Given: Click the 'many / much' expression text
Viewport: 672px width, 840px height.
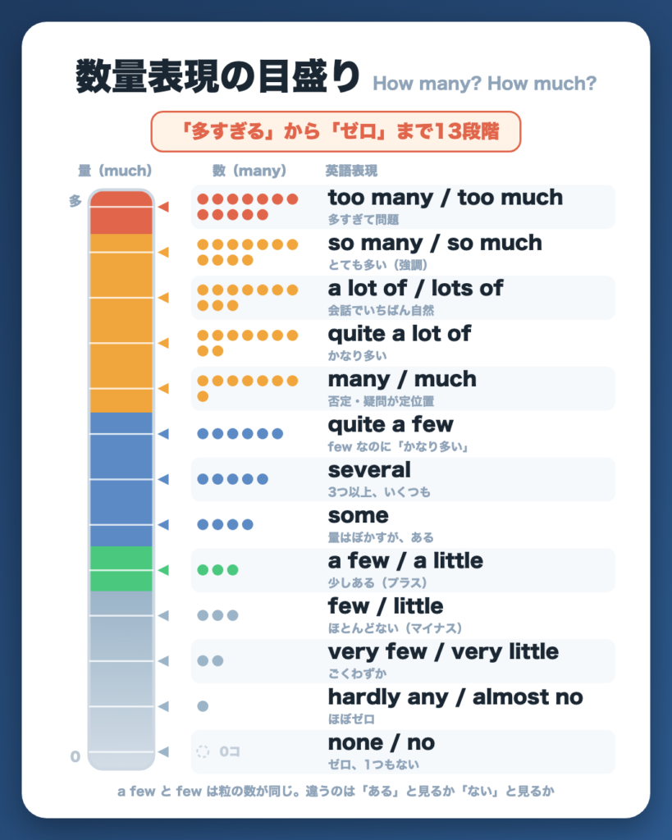Looking at the screenshot, I should 402,379.
